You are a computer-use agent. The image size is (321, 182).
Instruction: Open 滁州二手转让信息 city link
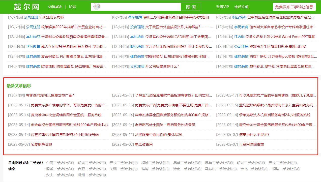tap(92, 175)
